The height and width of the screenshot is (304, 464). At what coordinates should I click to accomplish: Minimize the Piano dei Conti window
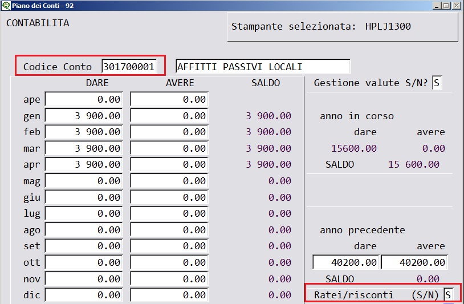tap(437, 6)
